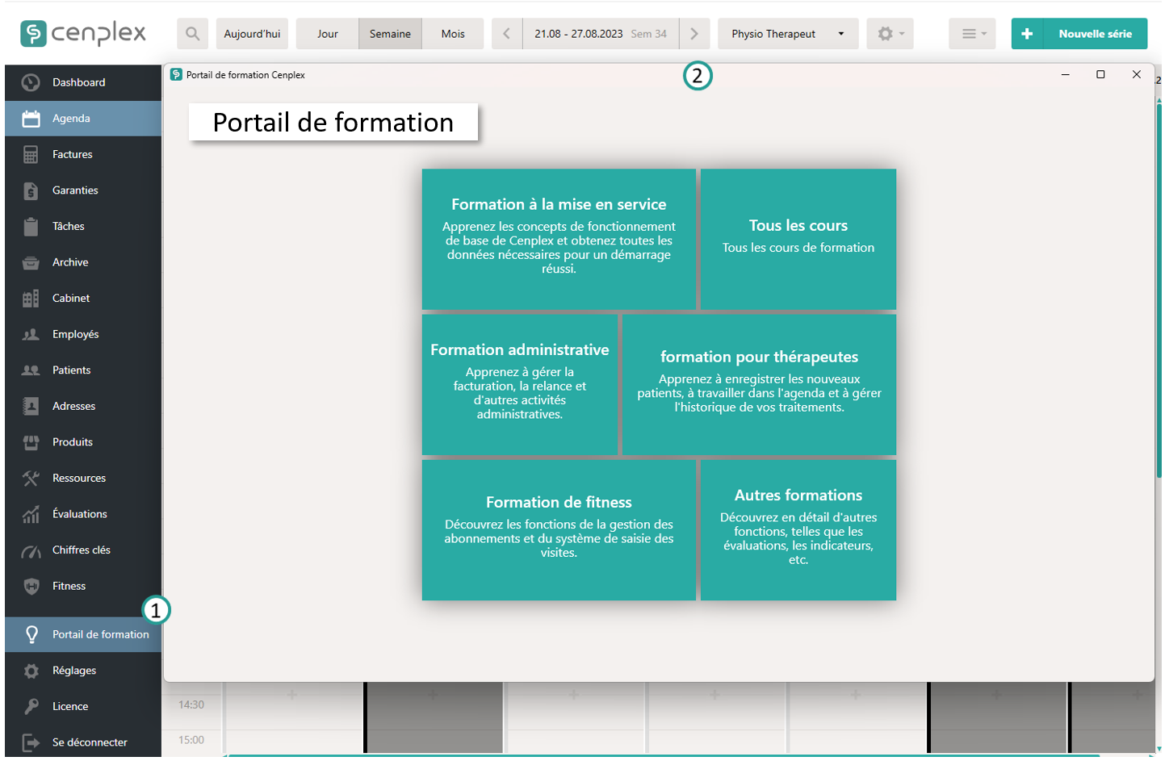This screenshot has height=765, width=1169.
Task: Go to next week with right arrow
Action: click(x=694, y=34)
